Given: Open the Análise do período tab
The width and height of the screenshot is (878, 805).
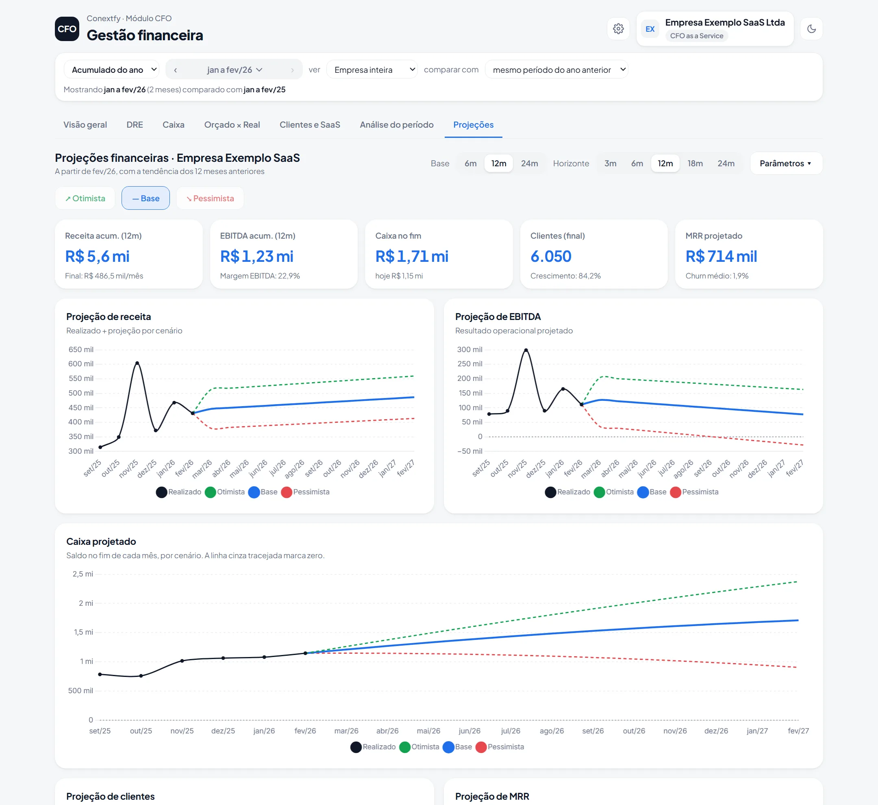Looking at the screenshot, I should (x=396, y=124).
